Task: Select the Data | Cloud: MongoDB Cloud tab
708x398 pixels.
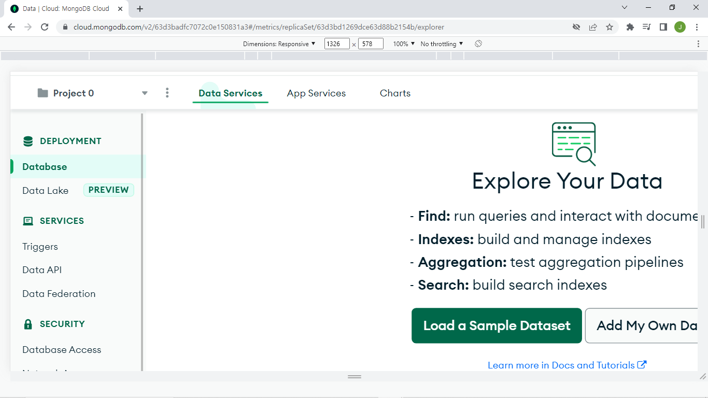Action: [67, 9]
